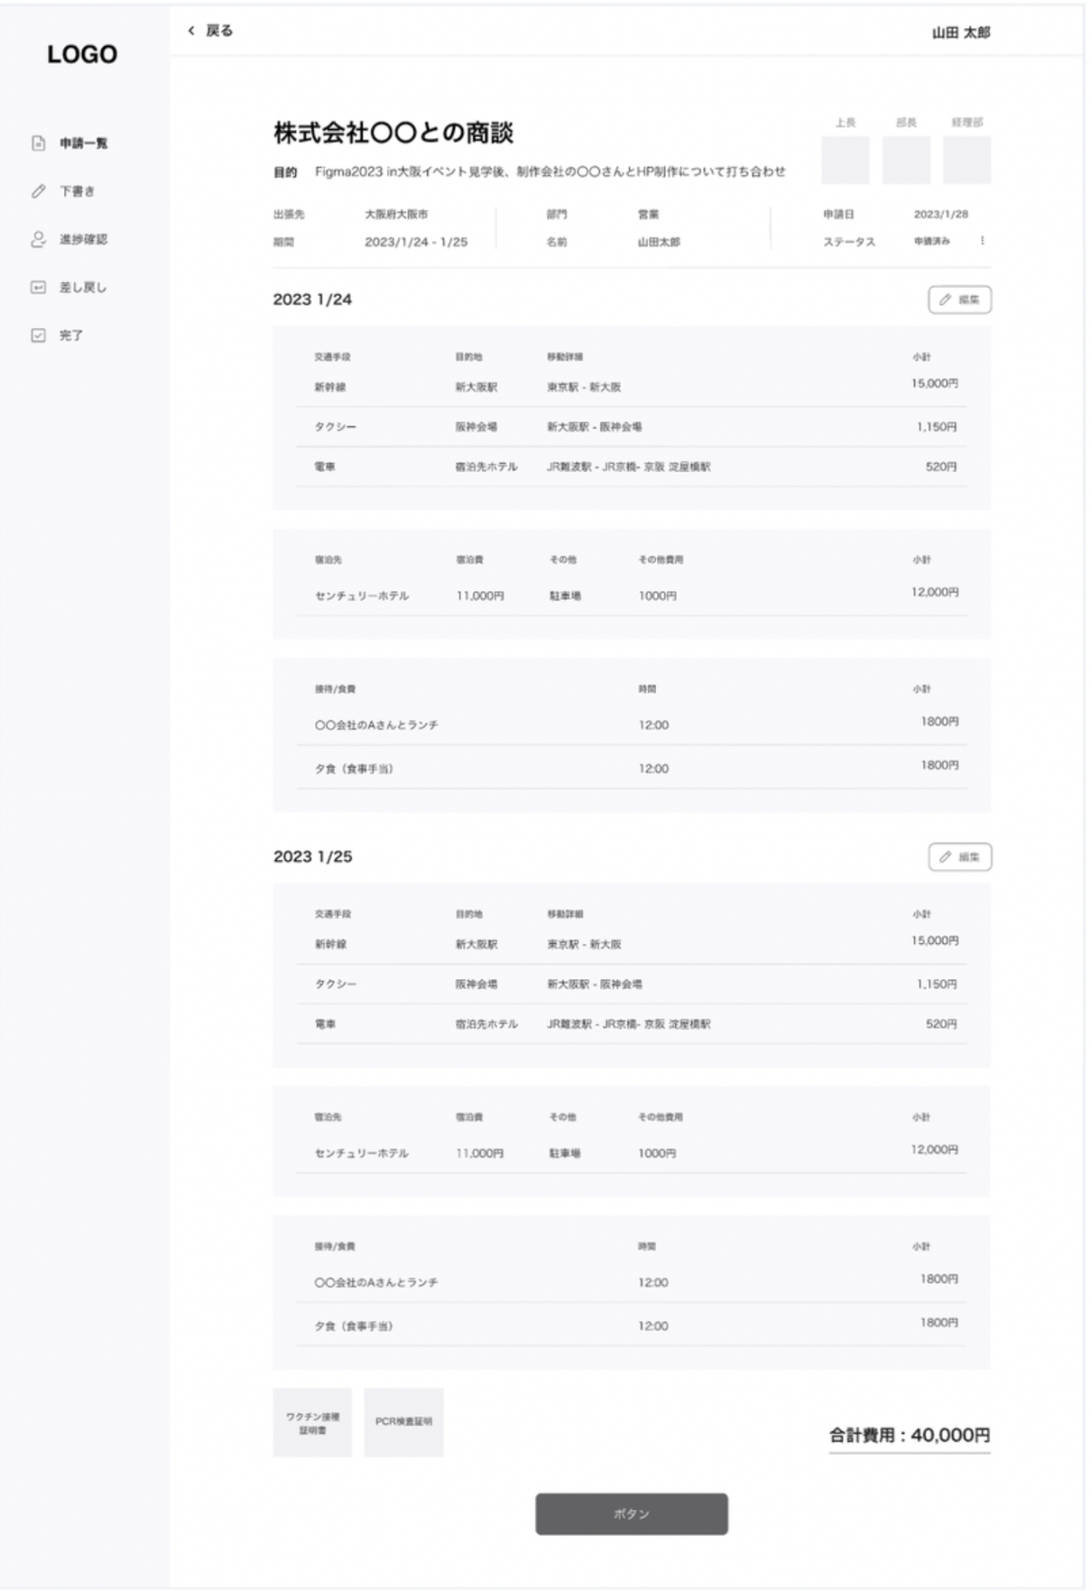The height and width of the screenshot is (1591, 1092).
Task: Click the 部長 approval stamp box
Action: [x=906, y=160]
